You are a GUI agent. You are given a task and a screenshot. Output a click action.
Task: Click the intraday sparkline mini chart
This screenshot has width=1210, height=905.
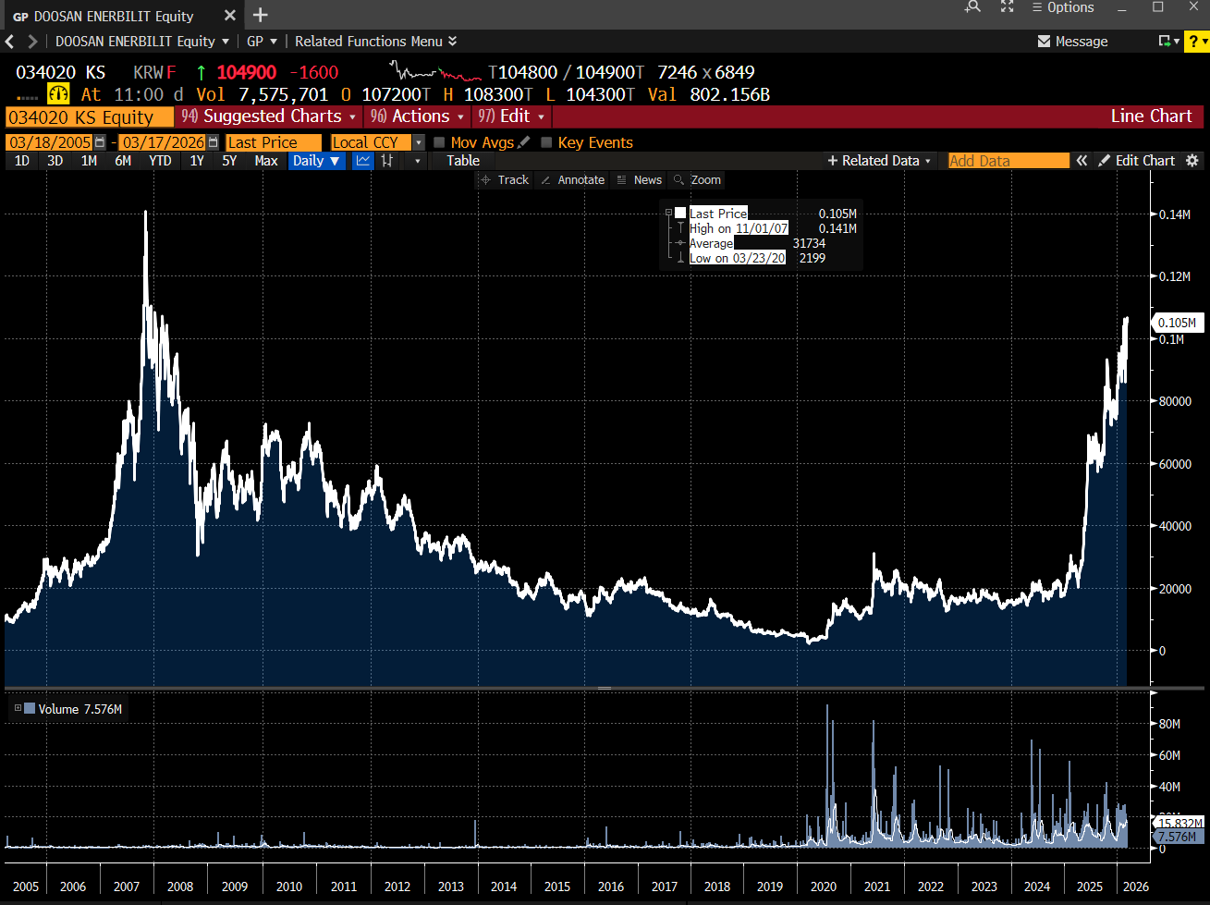436,71
